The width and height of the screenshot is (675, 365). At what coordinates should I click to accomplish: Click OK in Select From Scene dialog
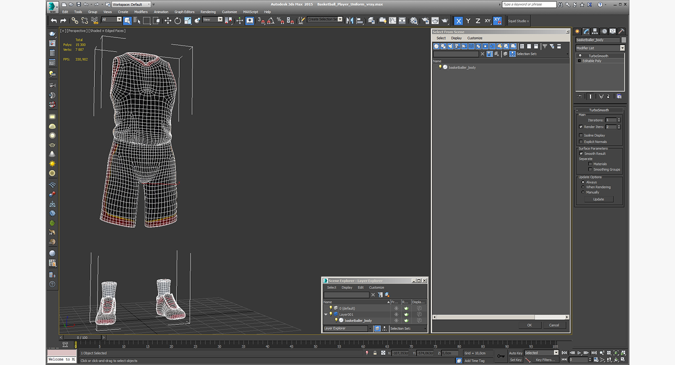[x=530, y=325]
